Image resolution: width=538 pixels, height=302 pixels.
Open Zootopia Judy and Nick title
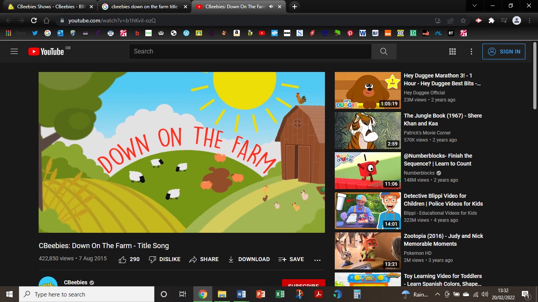[443, 240]
